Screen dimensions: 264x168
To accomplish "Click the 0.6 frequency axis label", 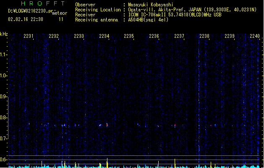I will tap(3, 160).
